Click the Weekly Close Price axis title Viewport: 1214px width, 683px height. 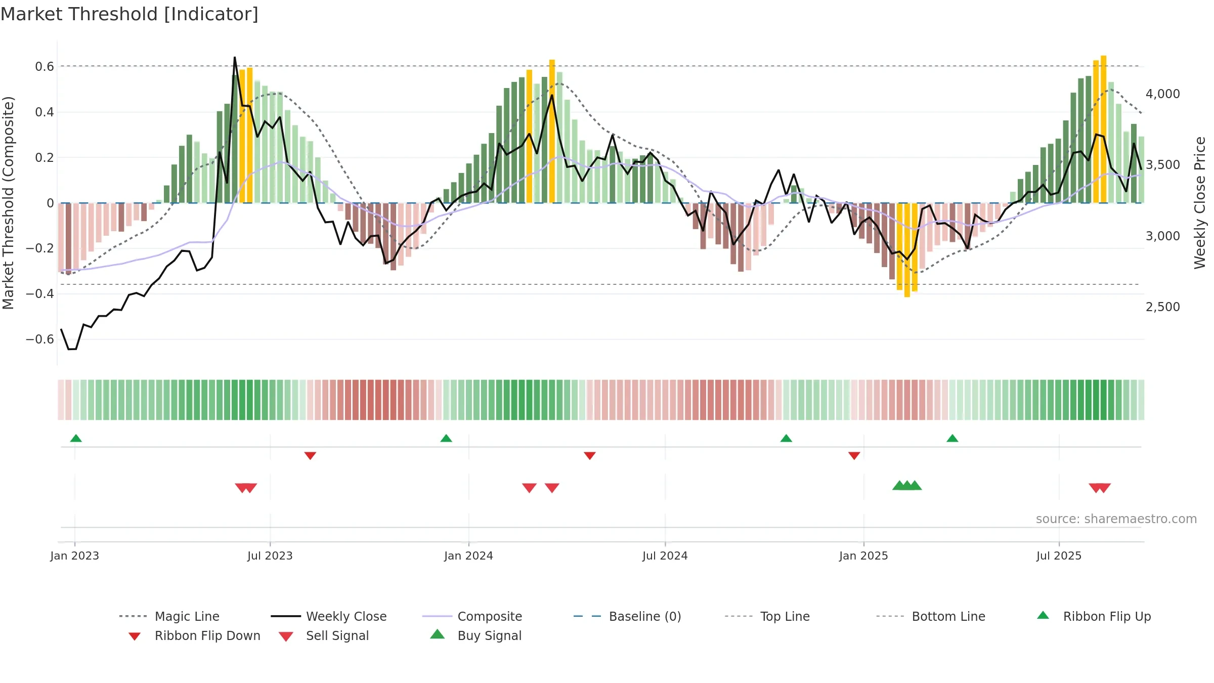pos(1200,202)
